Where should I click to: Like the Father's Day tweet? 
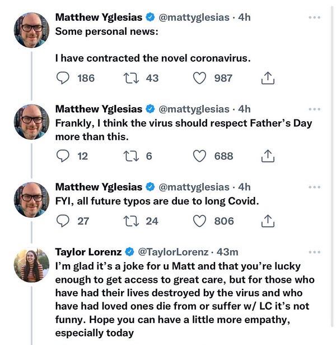coord(199,156)
